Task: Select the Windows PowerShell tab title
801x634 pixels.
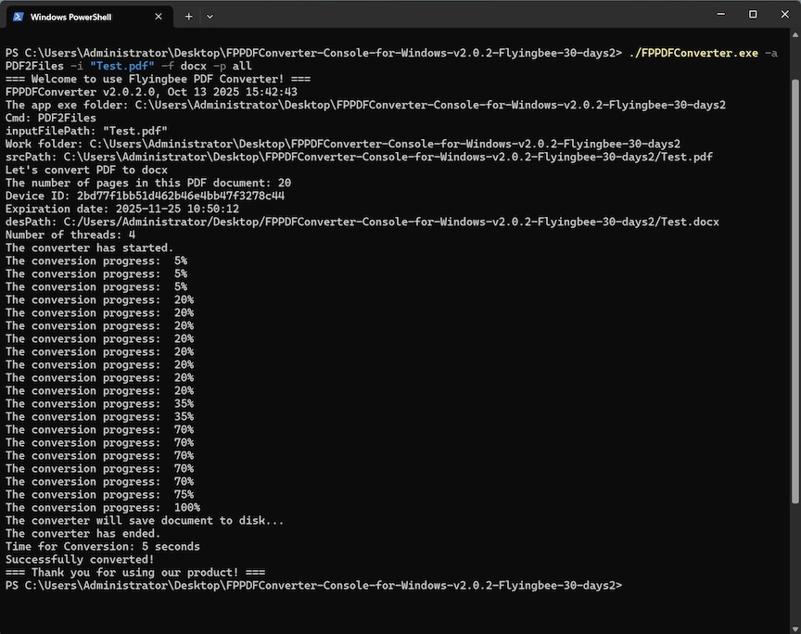Action: [x=70, y=16]
